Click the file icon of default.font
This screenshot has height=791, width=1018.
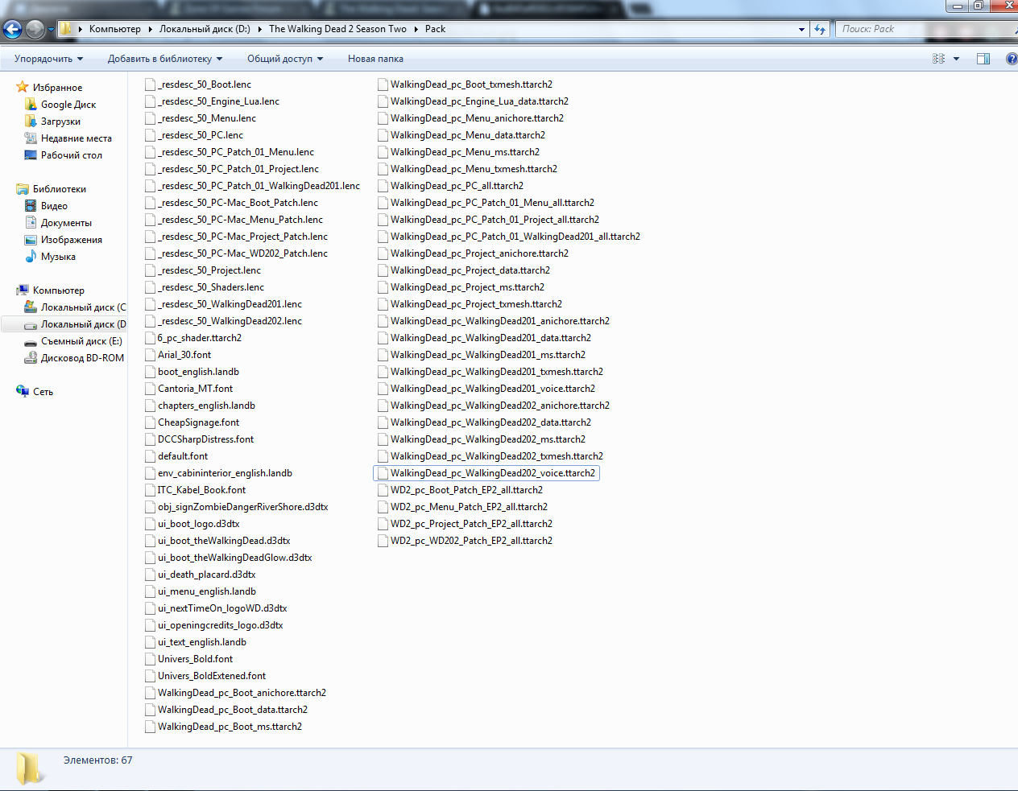(150, 456)
